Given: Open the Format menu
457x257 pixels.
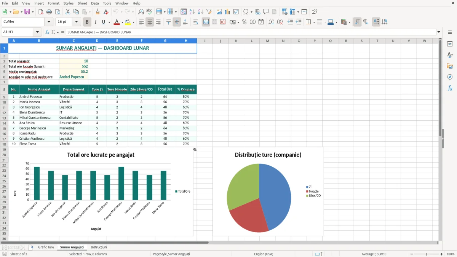Looking at the screenshot, I should [x=53, y=3].
